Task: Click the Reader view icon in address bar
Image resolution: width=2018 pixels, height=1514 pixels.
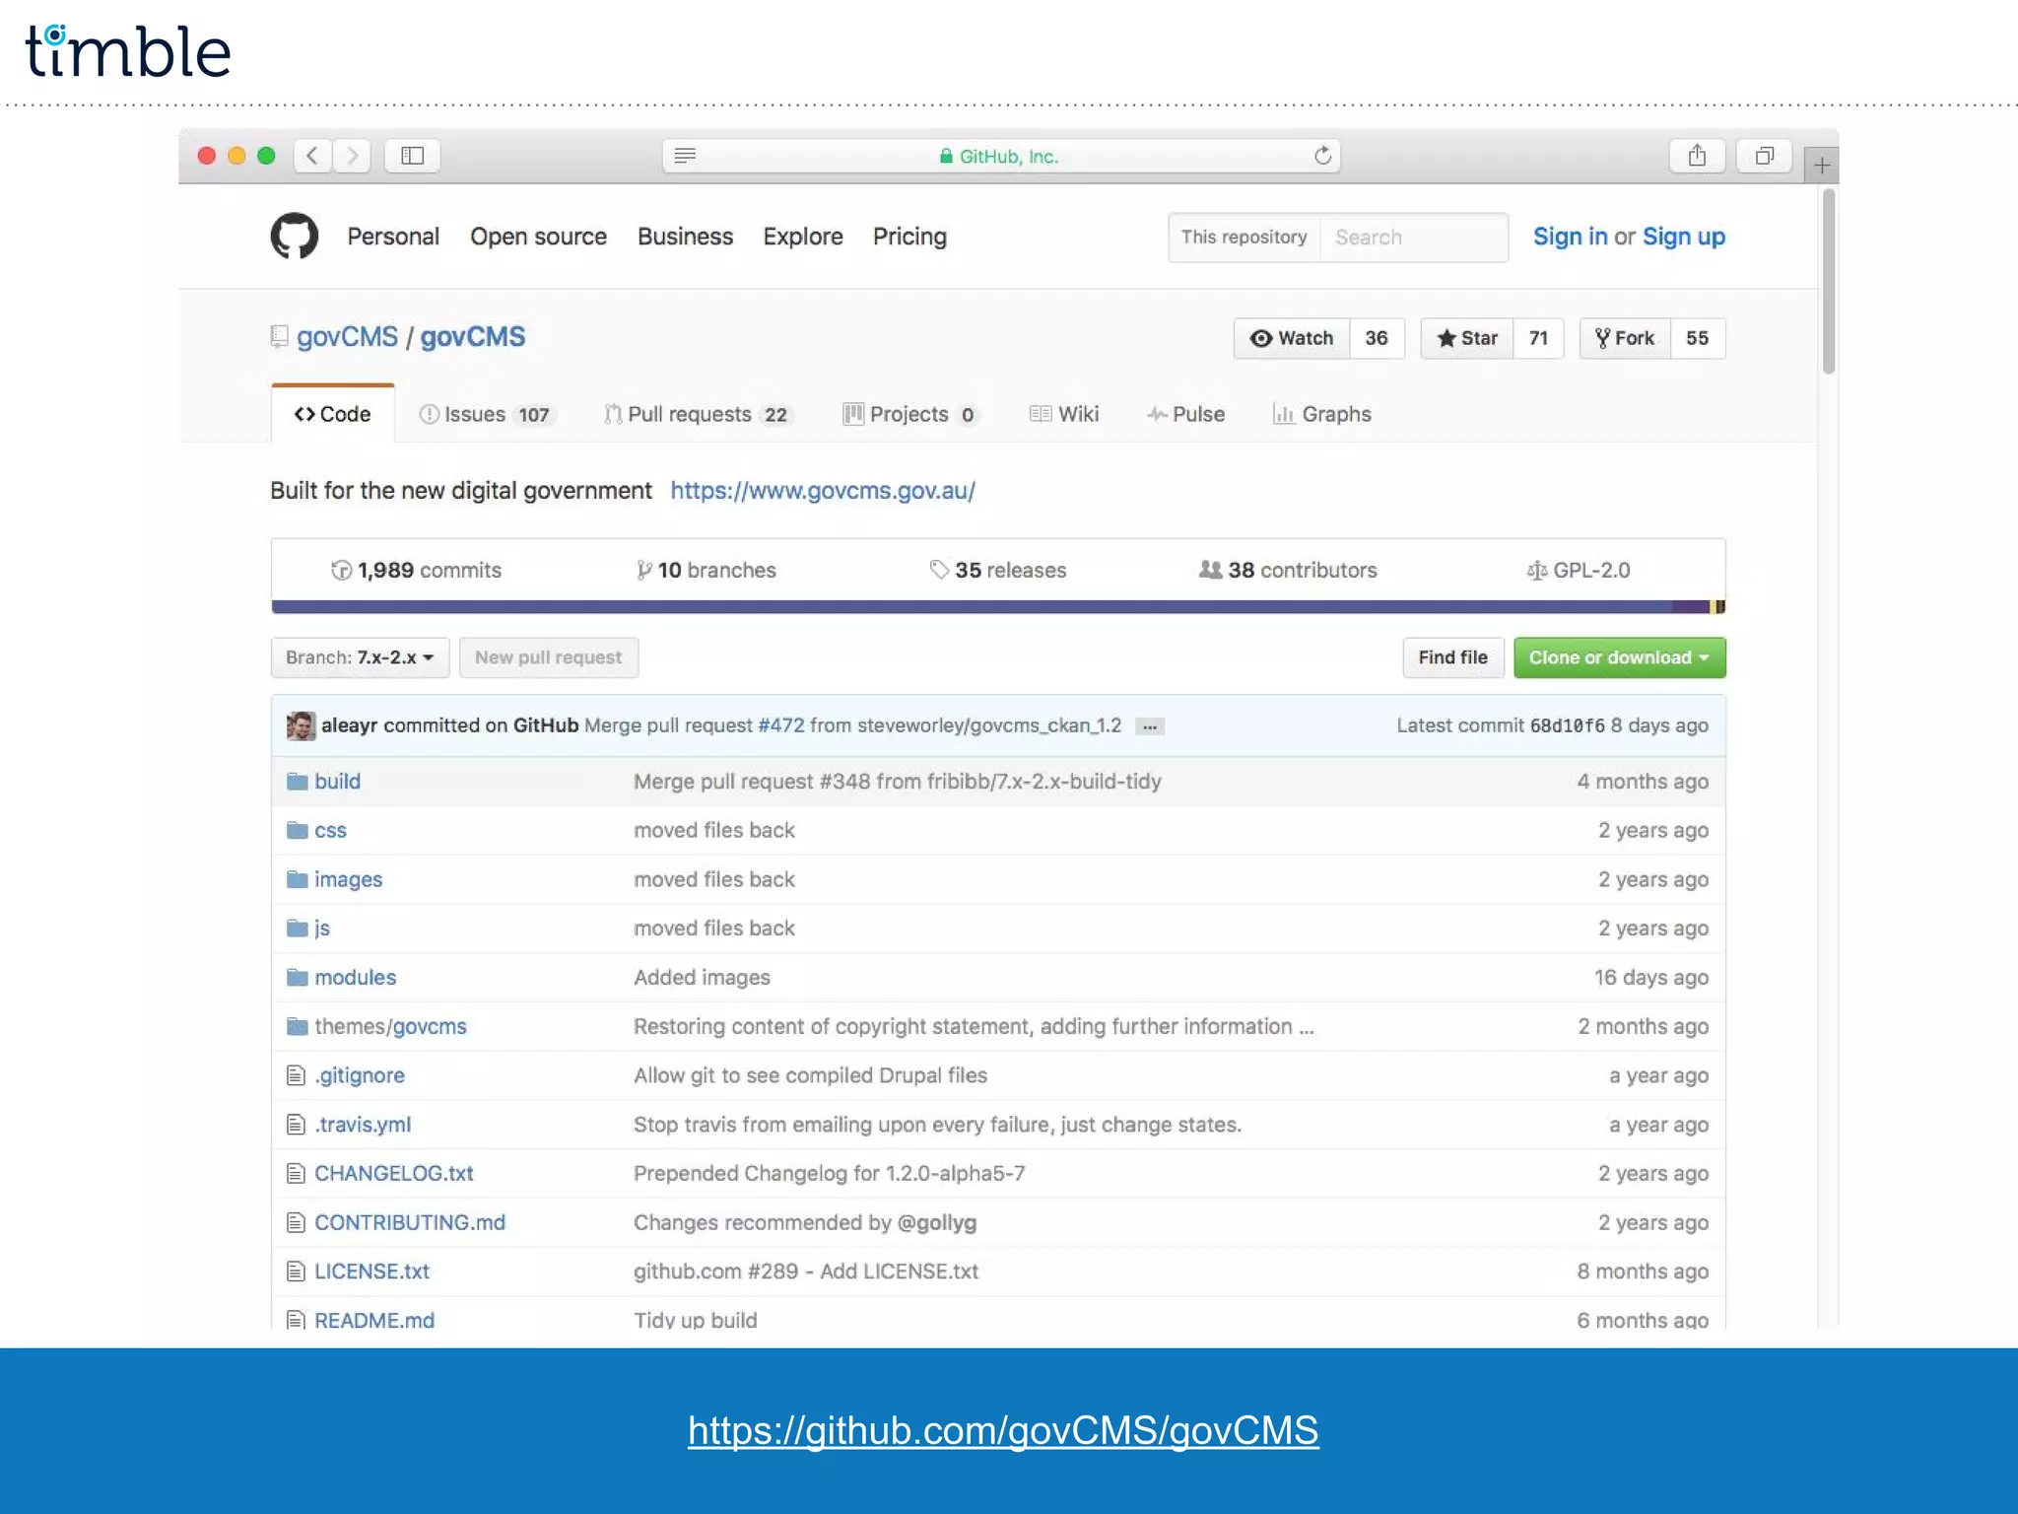Action: coord(685,156)
